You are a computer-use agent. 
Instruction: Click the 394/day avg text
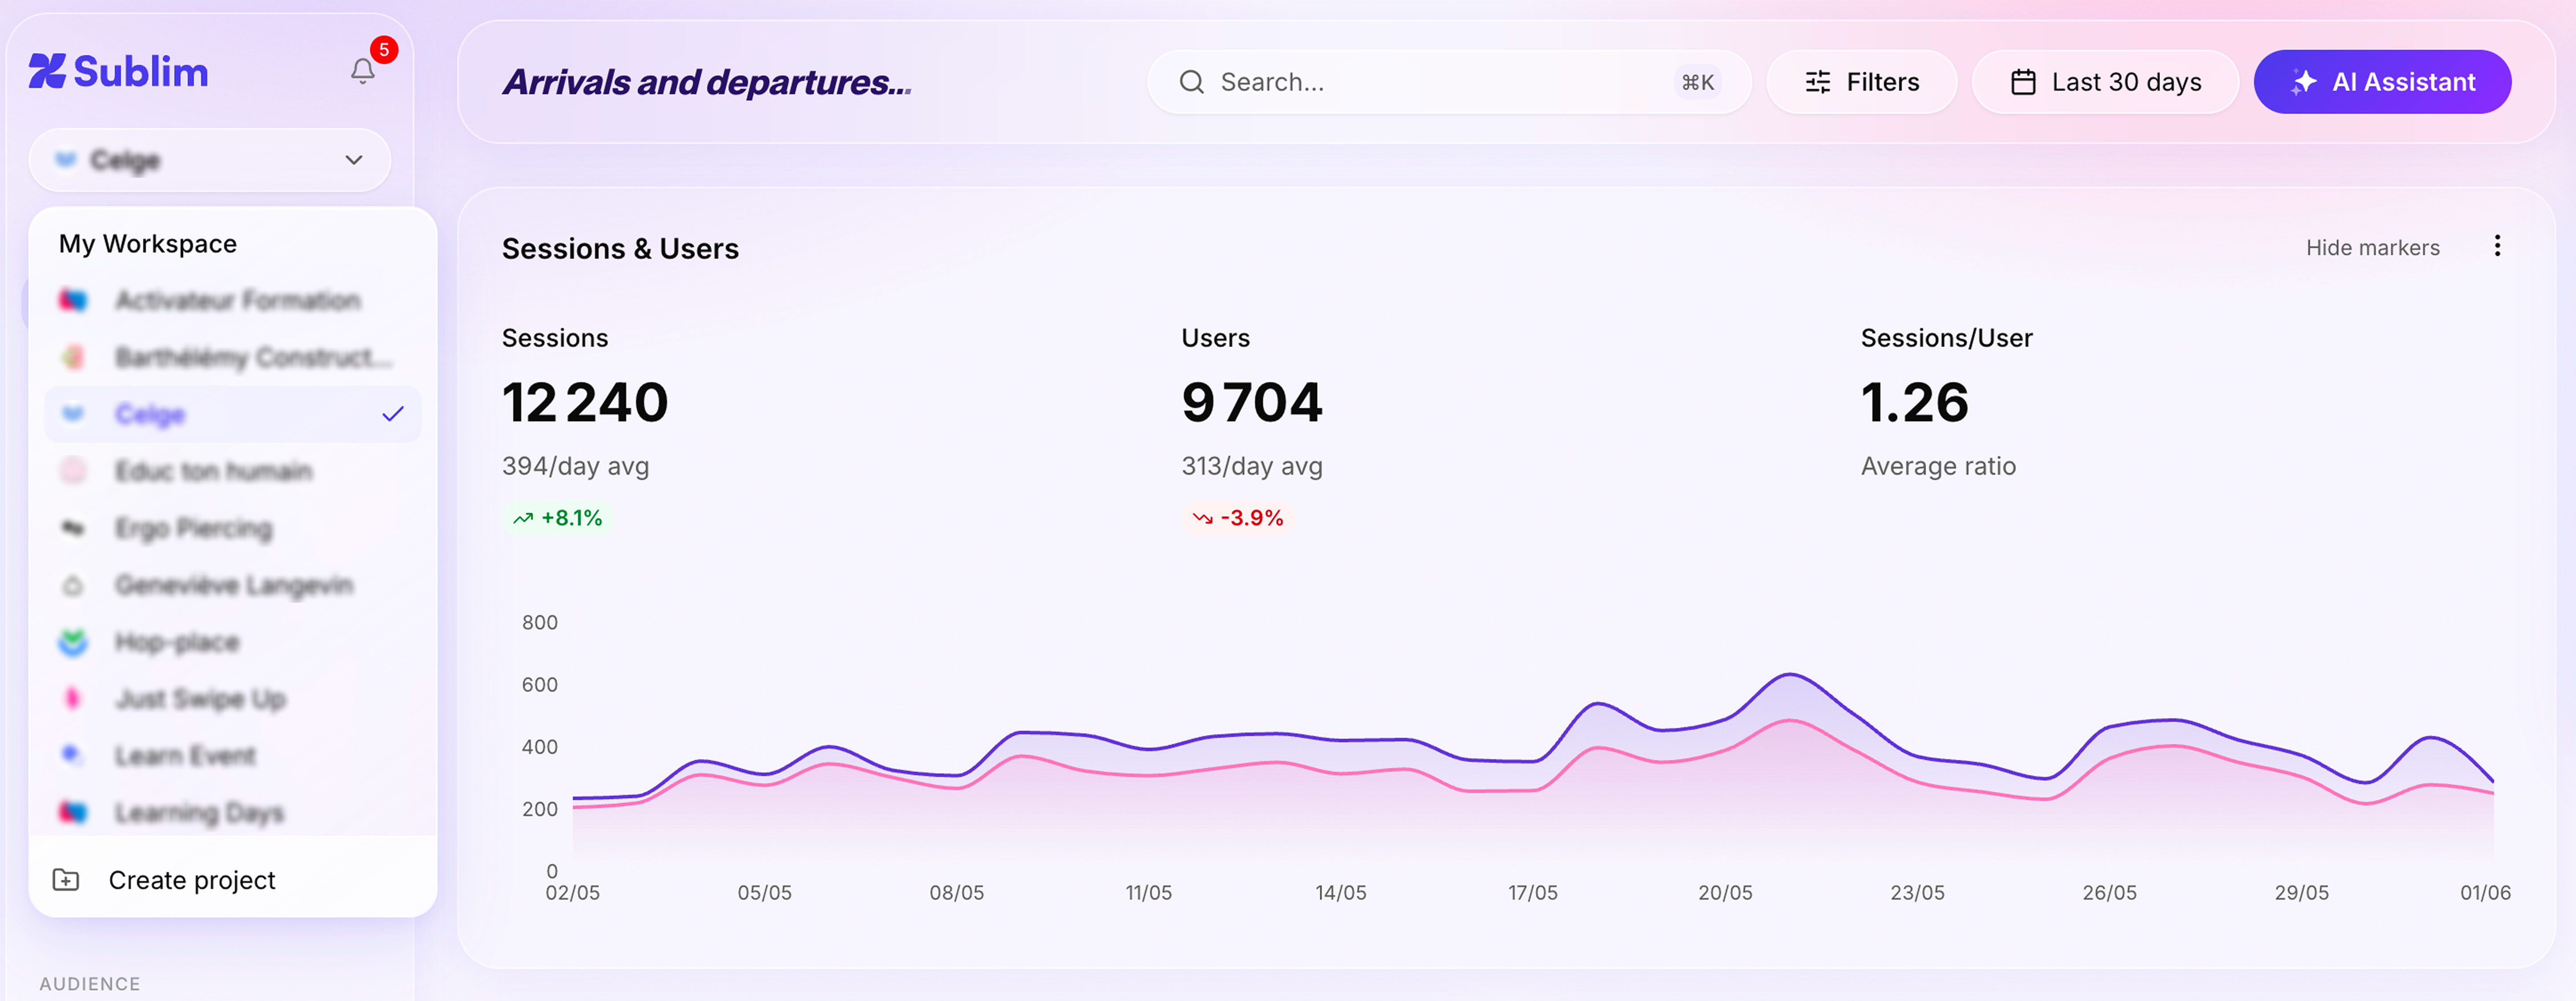click(x=575, y=467)
